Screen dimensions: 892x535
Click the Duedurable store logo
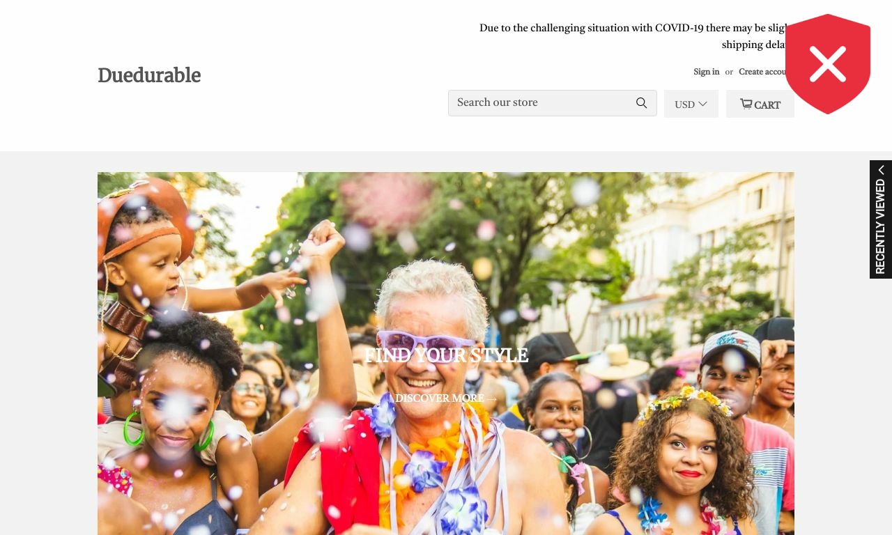[149, 75]
